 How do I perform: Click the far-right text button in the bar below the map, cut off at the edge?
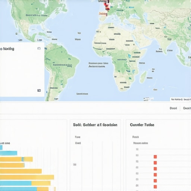tap(187, 108)
